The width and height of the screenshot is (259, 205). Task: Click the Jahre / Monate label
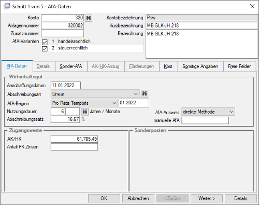(105, 112)
